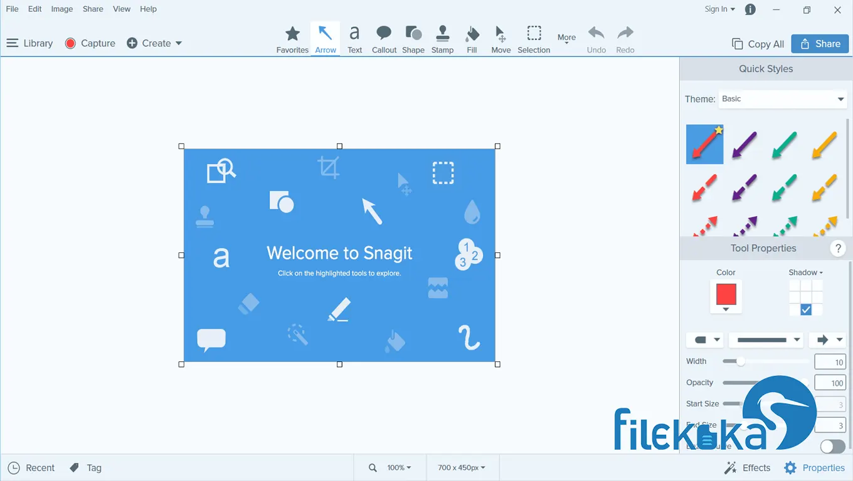
Task: Show Recent captures tray
Action: (31, 468)
